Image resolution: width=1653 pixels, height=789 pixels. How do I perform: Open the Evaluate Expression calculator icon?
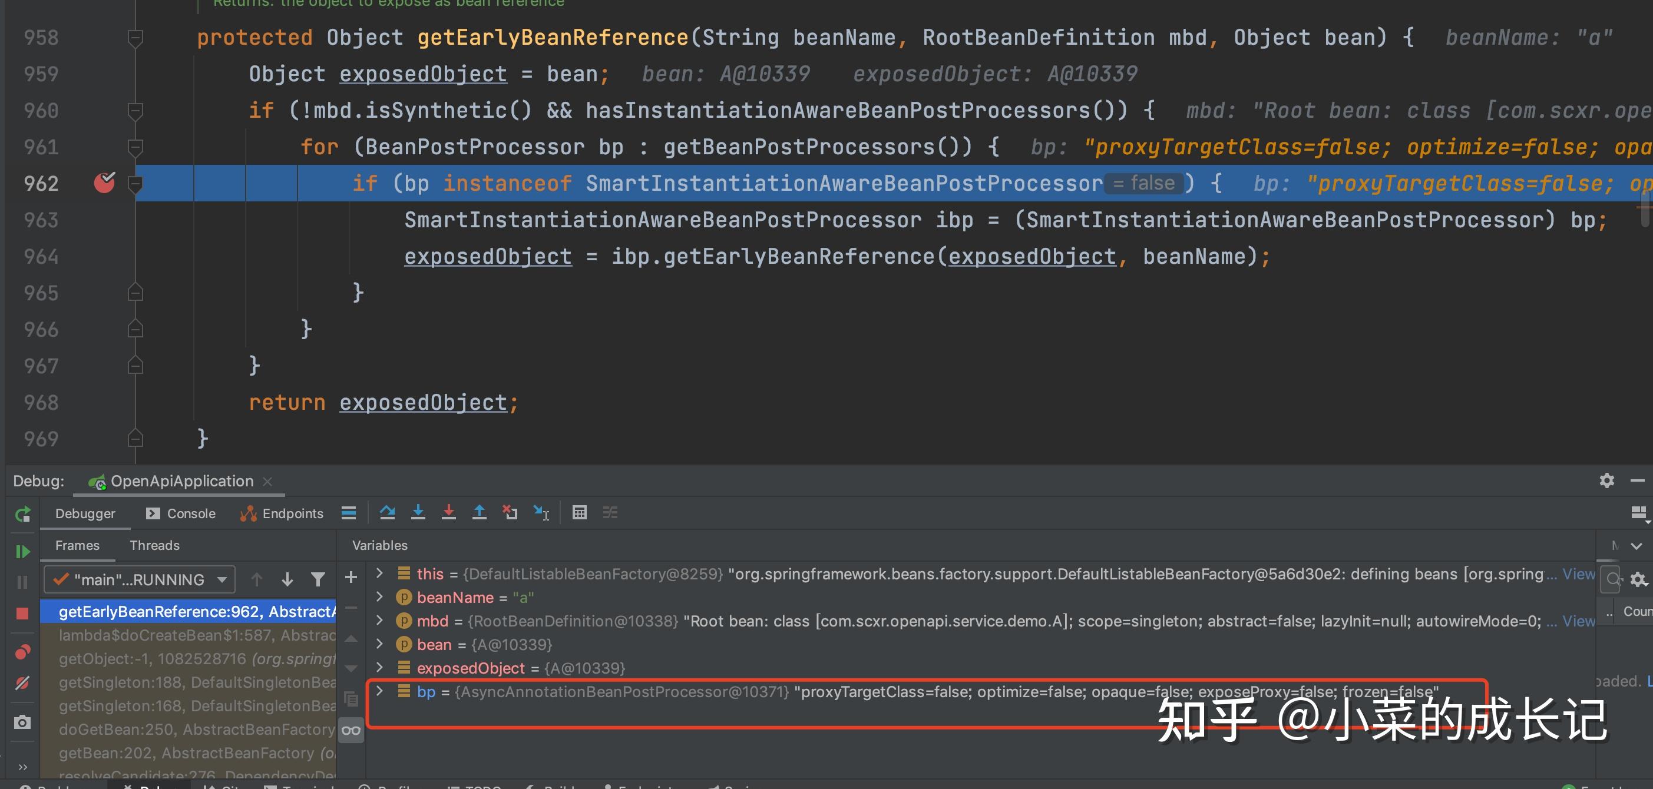coord(579,512)
